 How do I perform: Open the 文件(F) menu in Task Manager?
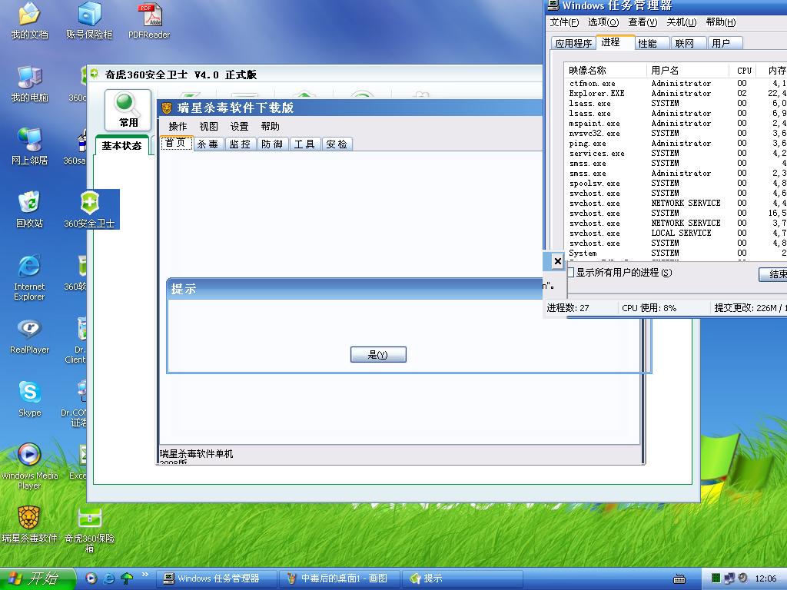[x=564, y=22]
